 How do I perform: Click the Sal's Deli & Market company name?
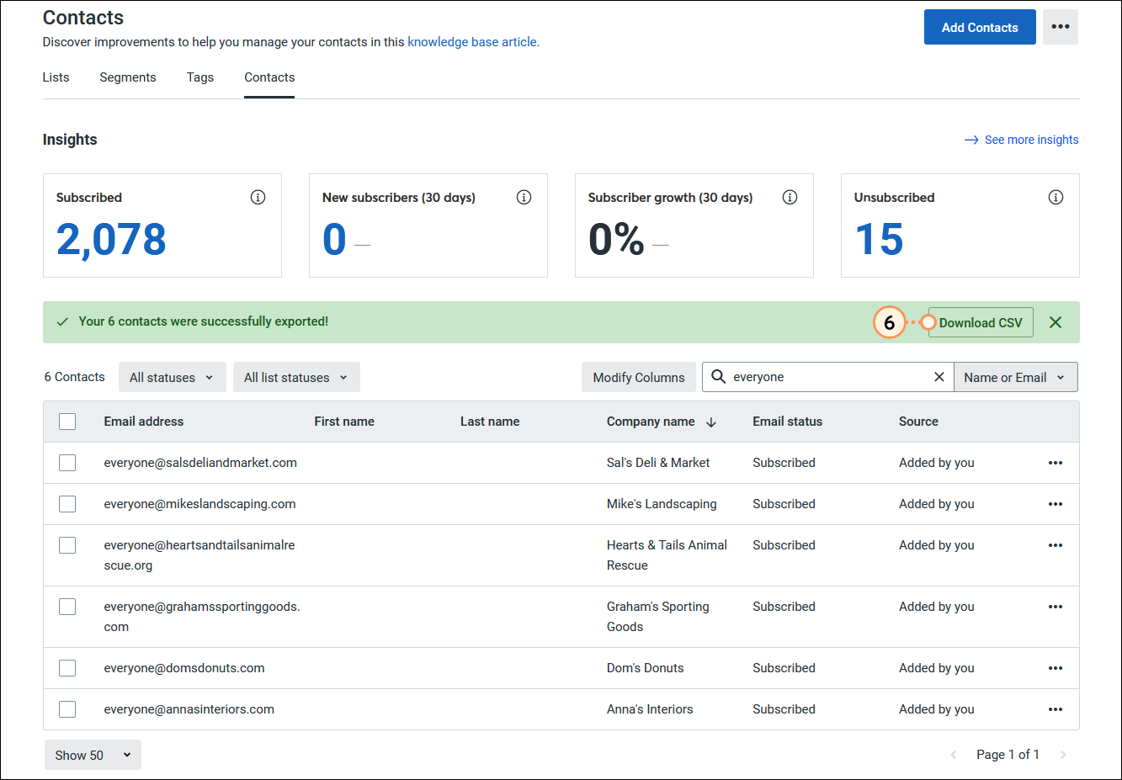658,463
